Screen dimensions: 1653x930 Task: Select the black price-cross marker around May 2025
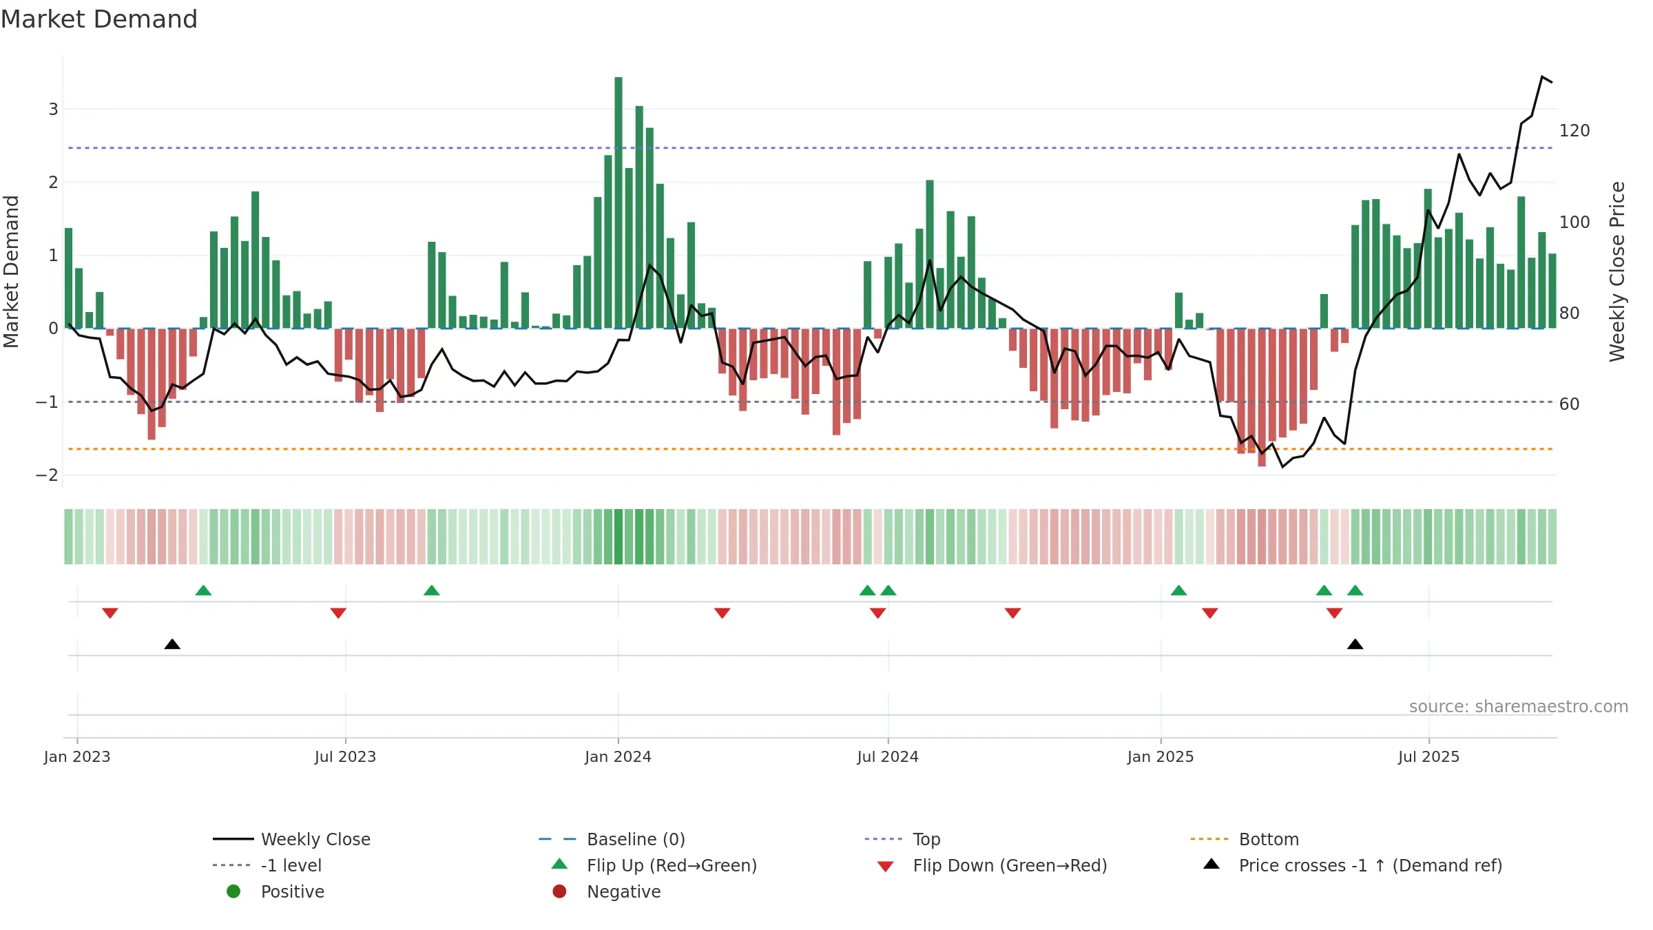click(x=1355, y=644)
